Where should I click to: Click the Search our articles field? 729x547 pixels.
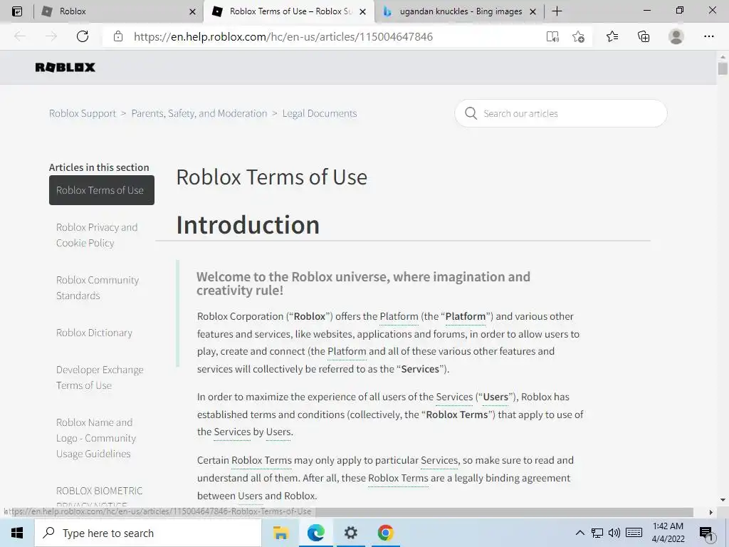(x=561, y=113)
